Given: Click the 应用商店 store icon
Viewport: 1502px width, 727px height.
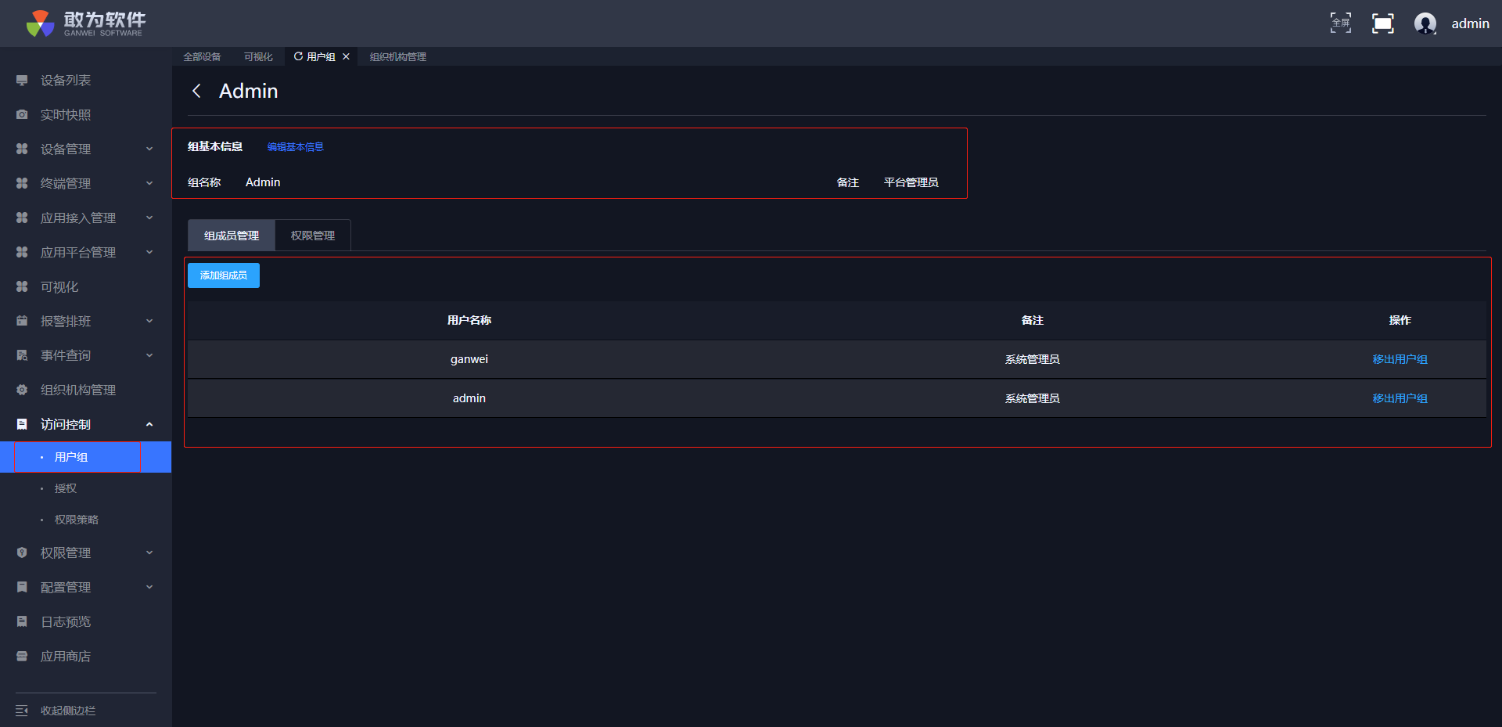Looking at the screenshot, I should pyautogui.click(x=22, y=657).
